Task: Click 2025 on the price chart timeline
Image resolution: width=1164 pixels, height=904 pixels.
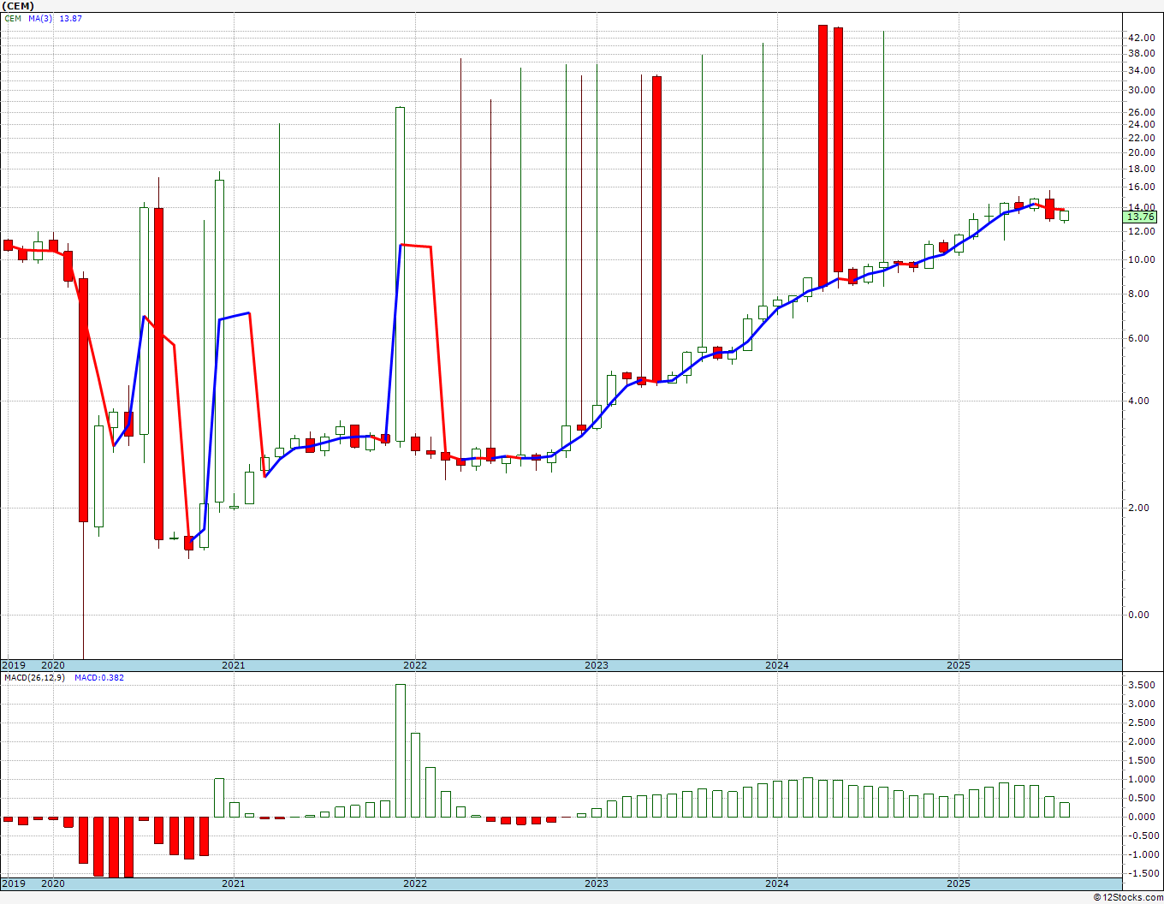Action: [x=959, y=665]
